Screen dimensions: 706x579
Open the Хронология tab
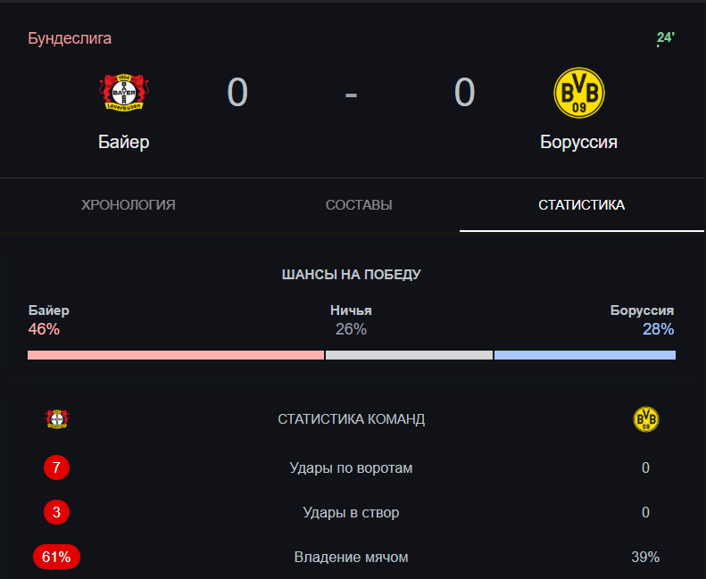click(x=129, y=204)
